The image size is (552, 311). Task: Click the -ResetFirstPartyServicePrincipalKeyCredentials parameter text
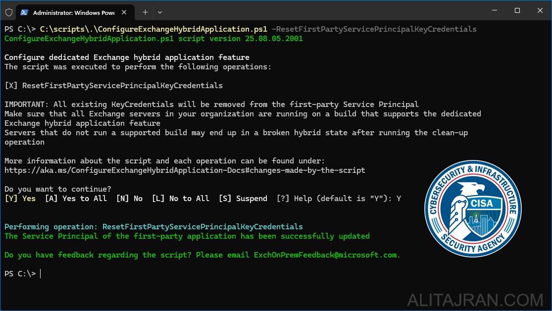374,29
